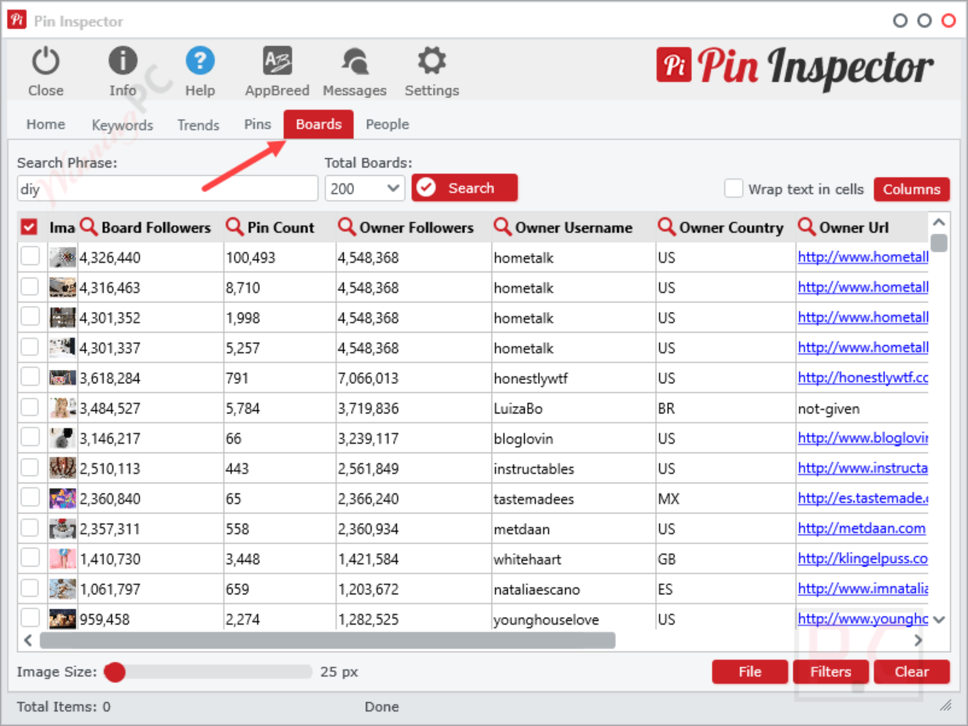
Task: Open the Total Boards 200 dropdown
Action: tap(364, 188)
